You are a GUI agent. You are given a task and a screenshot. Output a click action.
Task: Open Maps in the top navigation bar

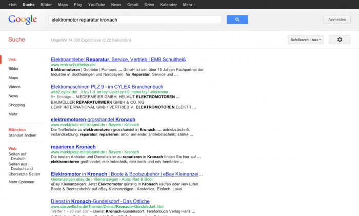coord(63,5)
